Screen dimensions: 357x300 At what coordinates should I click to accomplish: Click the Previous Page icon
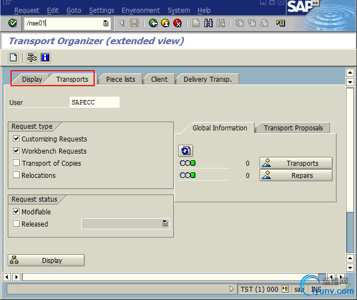pyautogui.click(x=252, y=23)
